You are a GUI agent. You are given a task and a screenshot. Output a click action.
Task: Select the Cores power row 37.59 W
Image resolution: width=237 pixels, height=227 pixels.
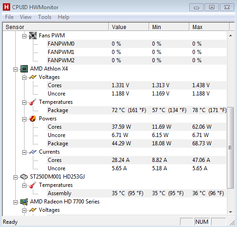(x=137, y=127)
